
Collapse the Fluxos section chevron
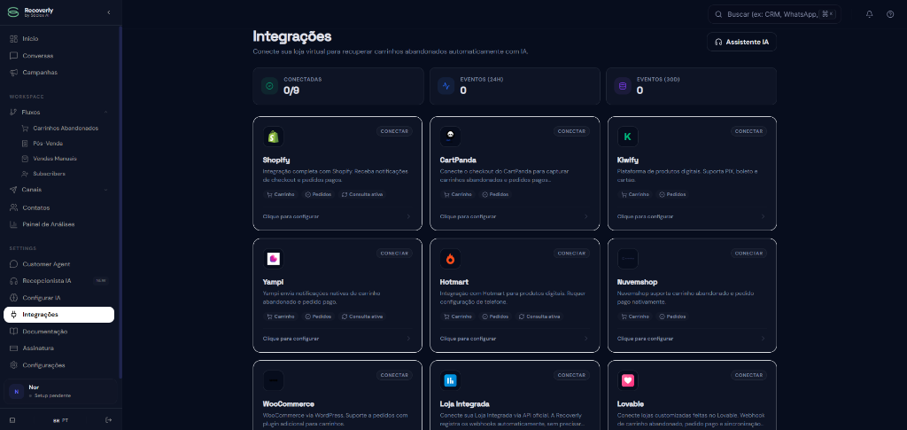click(106, 112)
